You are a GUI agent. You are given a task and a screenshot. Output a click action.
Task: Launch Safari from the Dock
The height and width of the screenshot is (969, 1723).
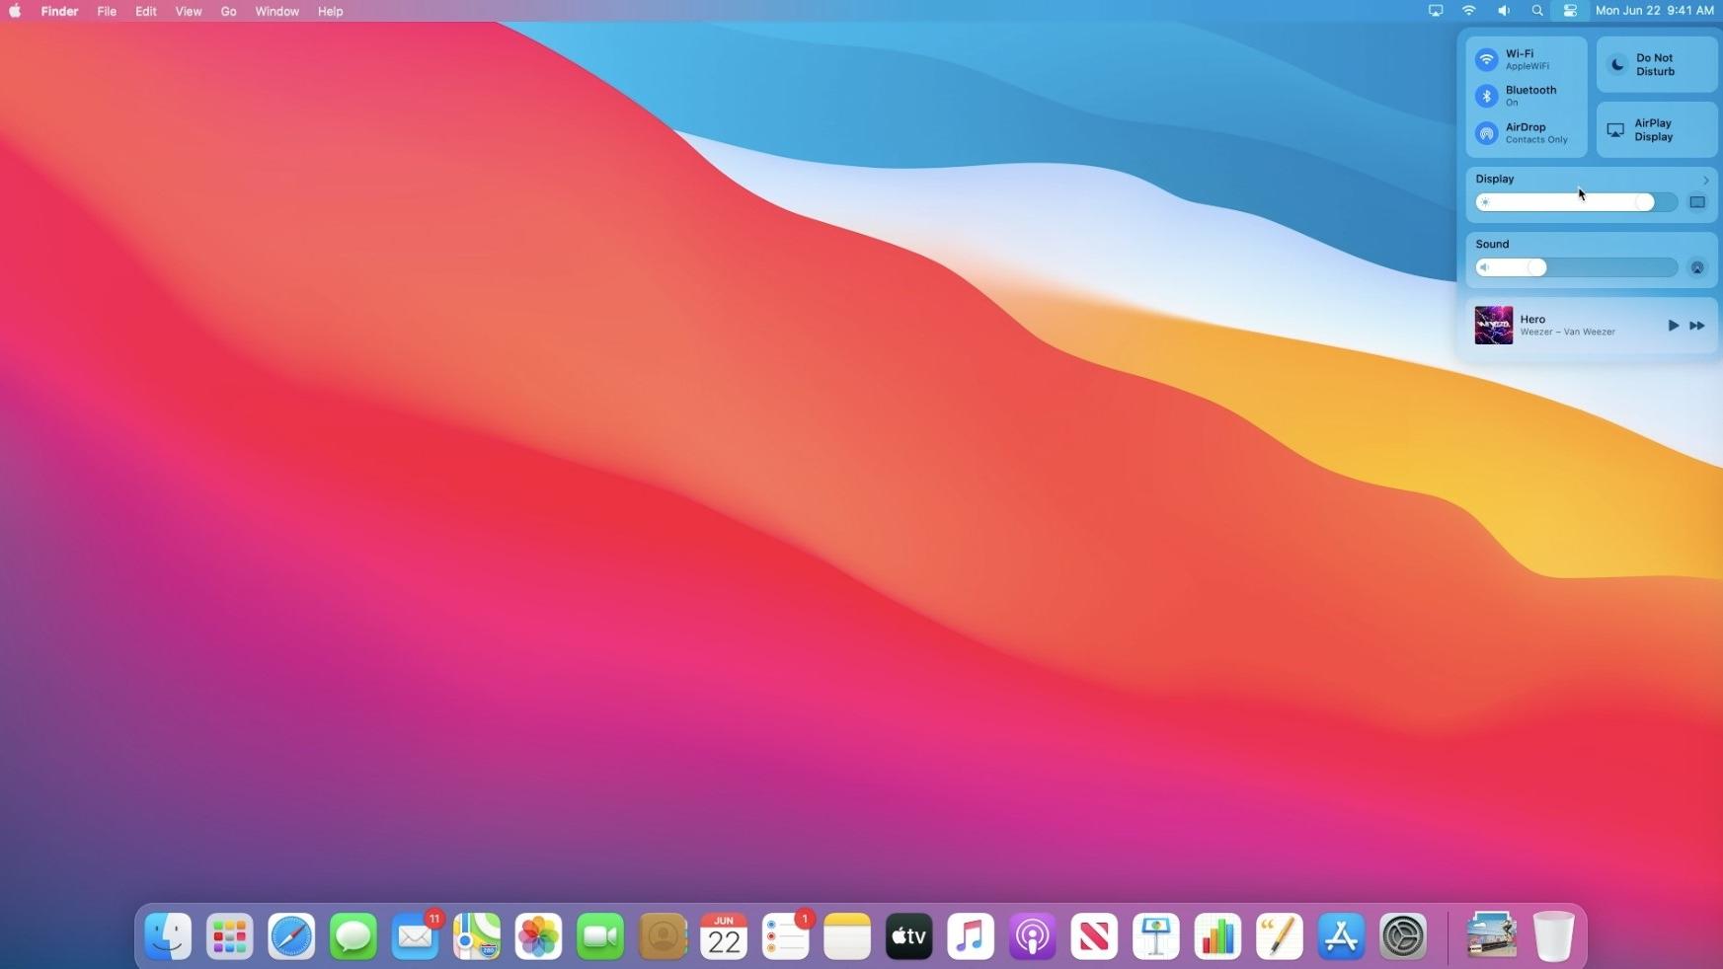tap(291, 935)
